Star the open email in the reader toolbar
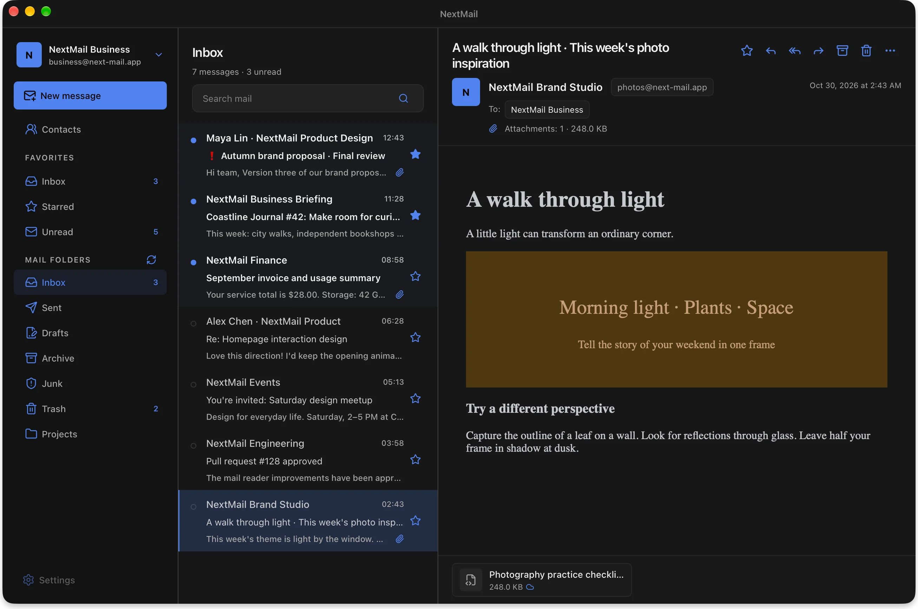The image size is (918, 609). tap(746, 51)
